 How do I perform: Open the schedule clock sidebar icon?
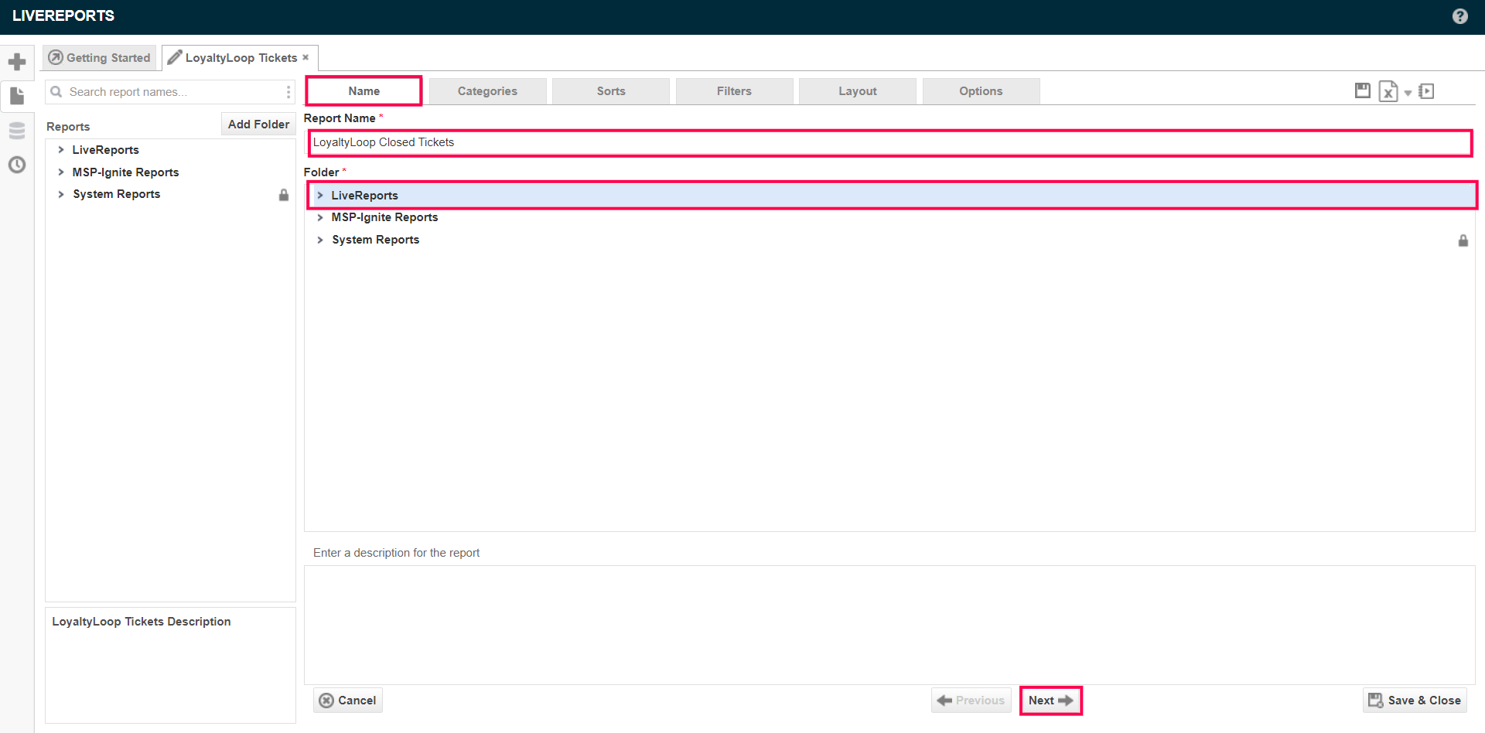coord(17,165)
